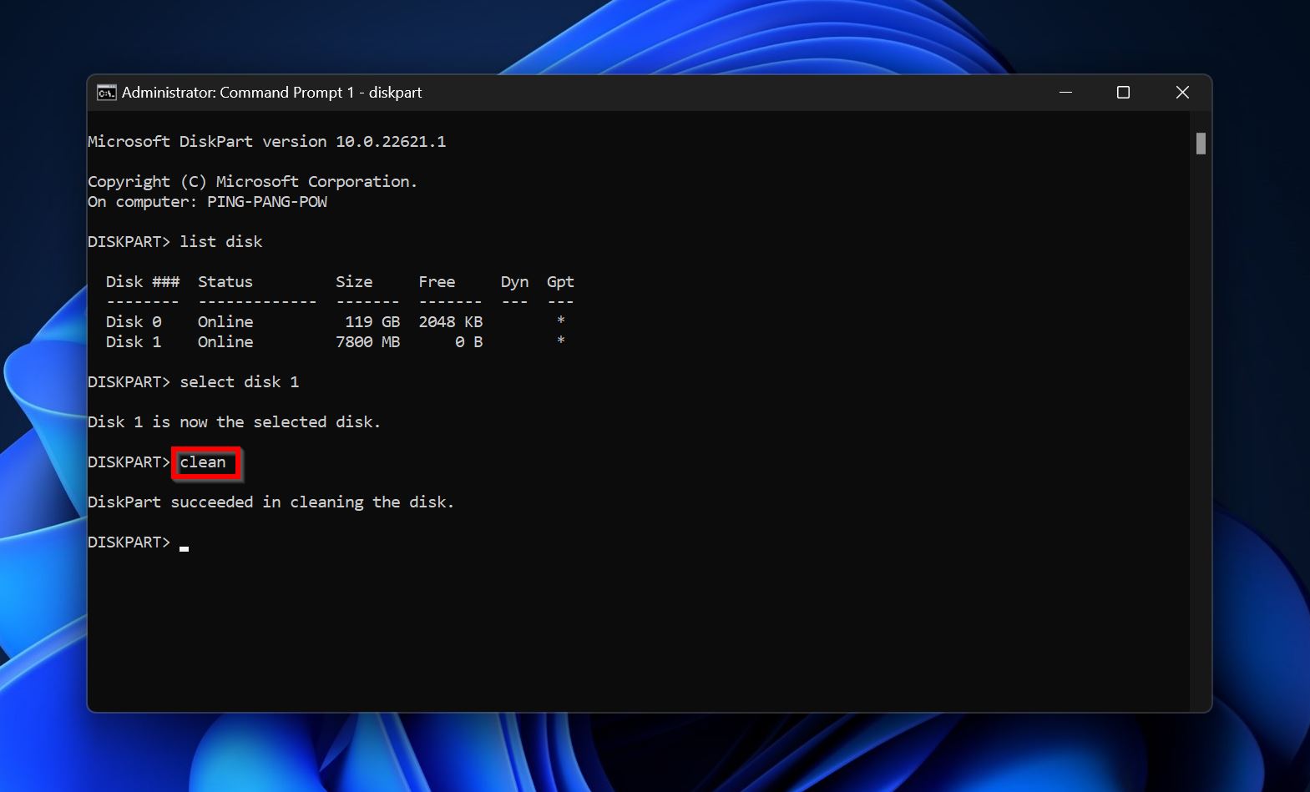Click the 'On computer: PING-PANG-POW' line

pyautogui.click(x=207, y=202)
